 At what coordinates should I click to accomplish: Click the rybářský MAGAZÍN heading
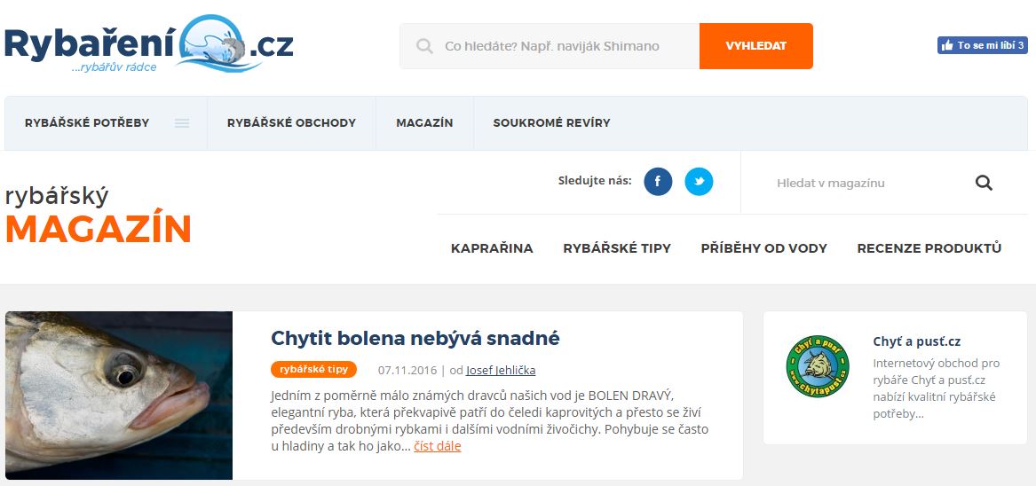click(x=98, y=216)
